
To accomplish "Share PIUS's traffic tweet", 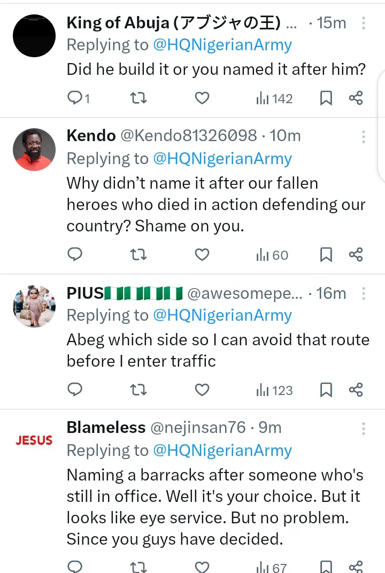I will (x=356, y=390).
